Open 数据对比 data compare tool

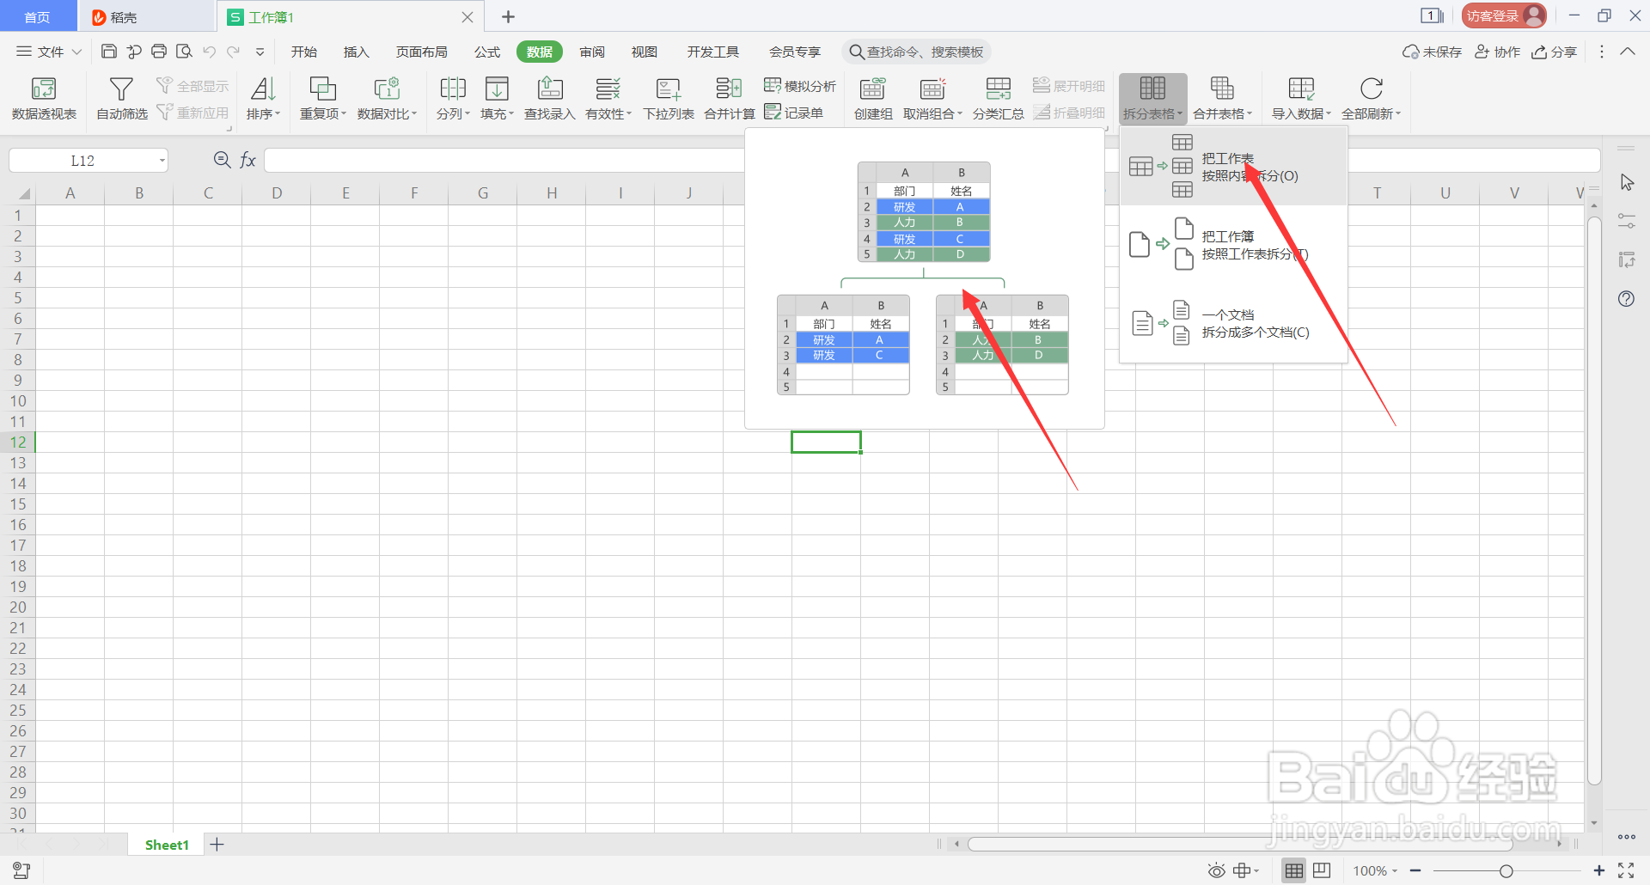pos(387,98)
